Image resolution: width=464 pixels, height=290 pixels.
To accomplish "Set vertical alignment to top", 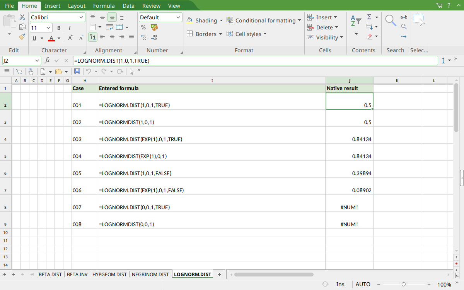I will coord(93,17).
